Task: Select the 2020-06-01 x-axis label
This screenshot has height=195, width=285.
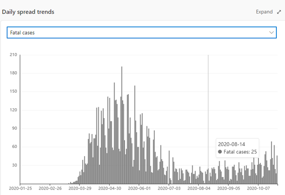Action: (139, 188)
